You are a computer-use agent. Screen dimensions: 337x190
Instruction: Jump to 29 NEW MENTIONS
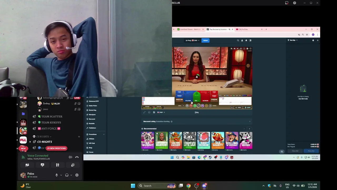click(x=56, y=148)
